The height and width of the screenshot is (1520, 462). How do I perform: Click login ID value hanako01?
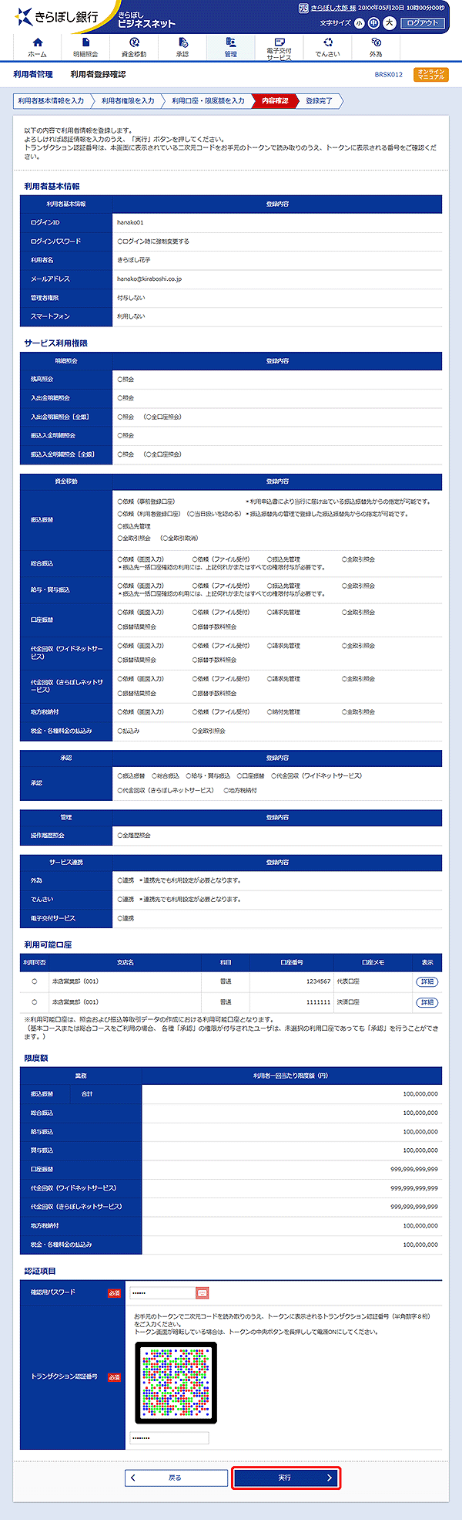[130, 223]
